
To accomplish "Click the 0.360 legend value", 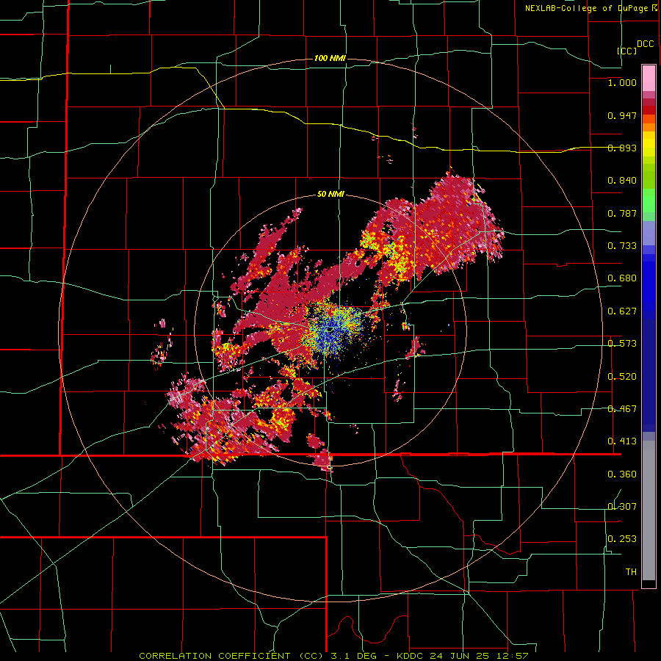I will tap(622, 474).
